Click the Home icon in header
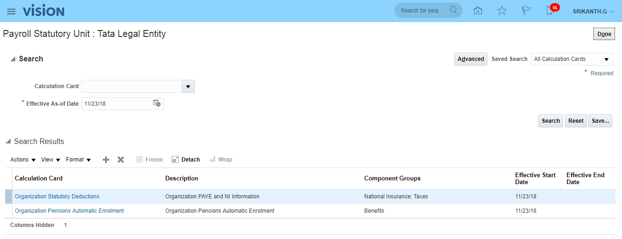This screenshot has width=622, height=239. tap(478, 11)
